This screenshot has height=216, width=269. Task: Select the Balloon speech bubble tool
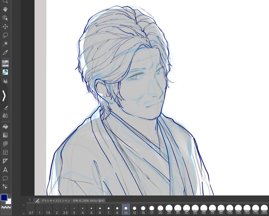(5, 178)
